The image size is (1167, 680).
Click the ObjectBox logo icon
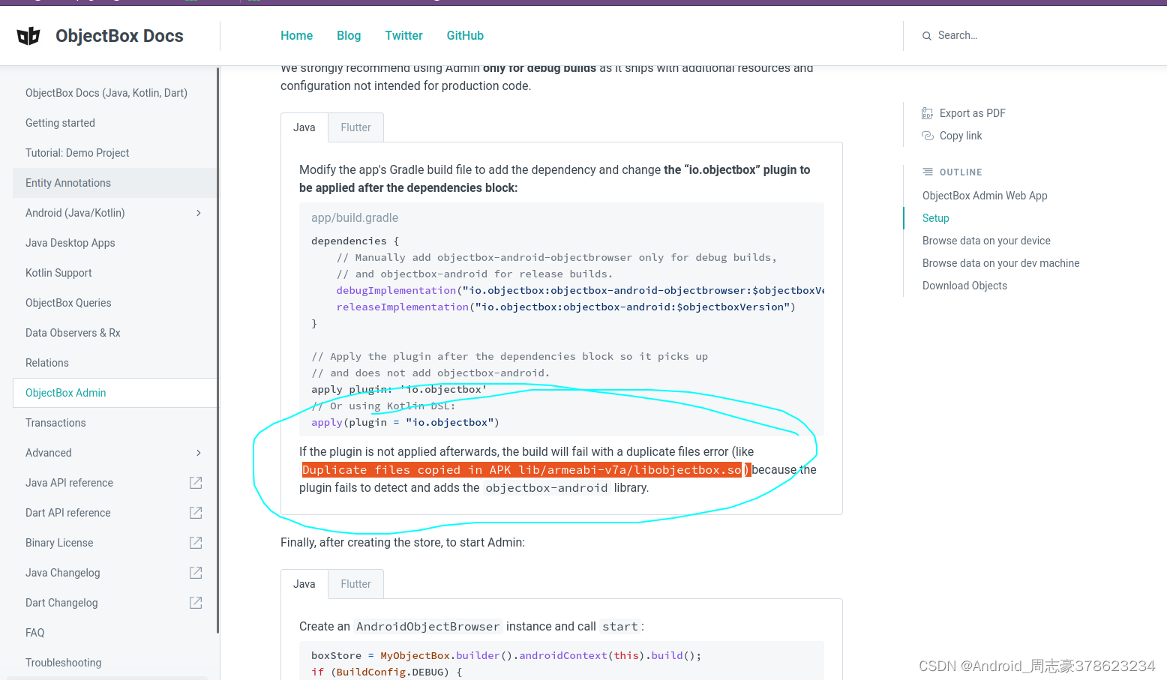pyautogui.click(x=28, y=36)
